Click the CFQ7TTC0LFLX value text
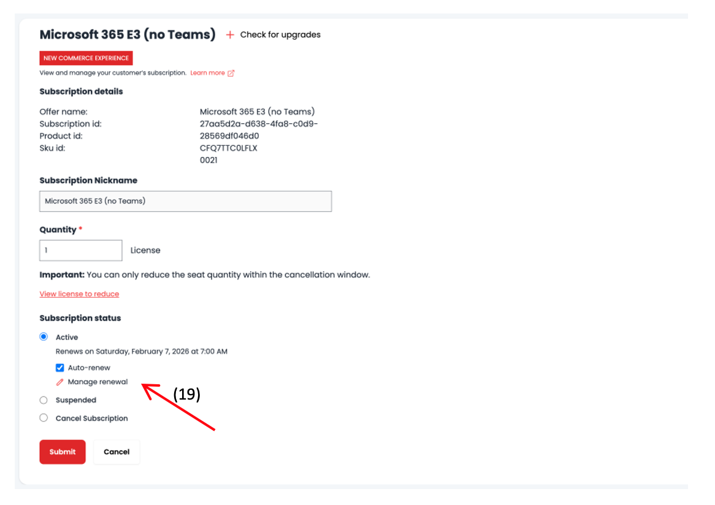The width and height of the screenshot is (715, 505). pyautogui.click(x=229, y=148)
